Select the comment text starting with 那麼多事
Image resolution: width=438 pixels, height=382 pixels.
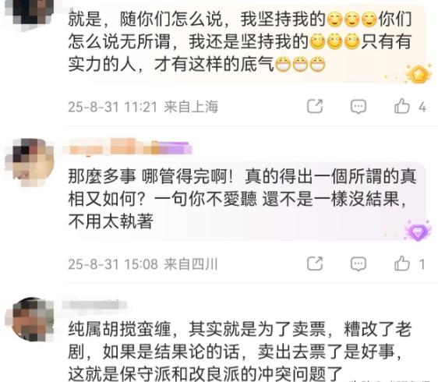[x=242, y=199]
